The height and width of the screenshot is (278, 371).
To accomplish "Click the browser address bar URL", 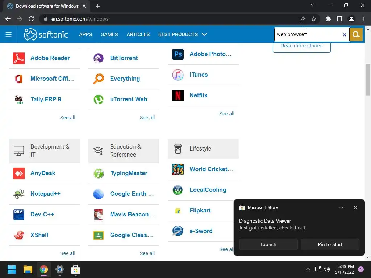I will point(80,19).
